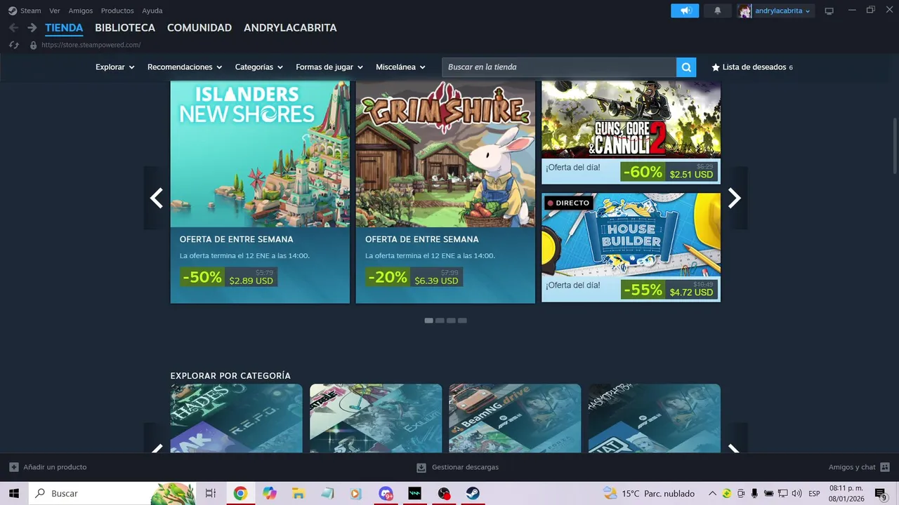Open the House Builder daily deal

click(631, 248)
